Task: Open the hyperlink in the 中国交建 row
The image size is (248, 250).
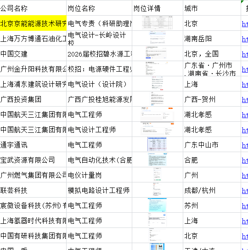Action: 245,54
